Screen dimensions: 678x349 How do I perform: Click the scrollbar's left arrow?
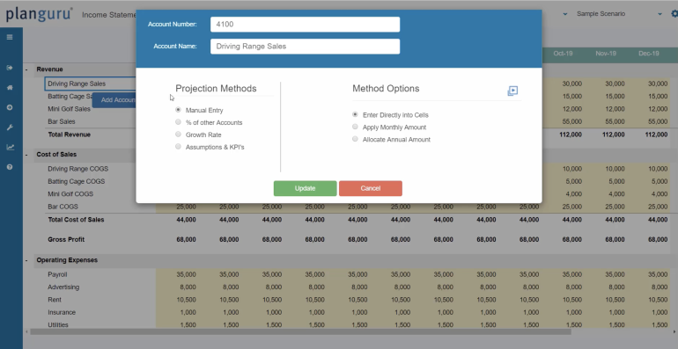pos(26,331)
